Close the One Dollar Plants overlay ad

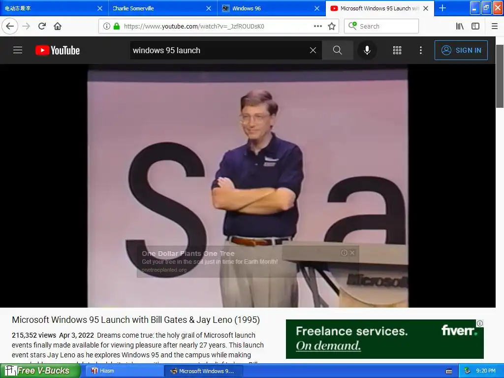[x=352, y=252]
